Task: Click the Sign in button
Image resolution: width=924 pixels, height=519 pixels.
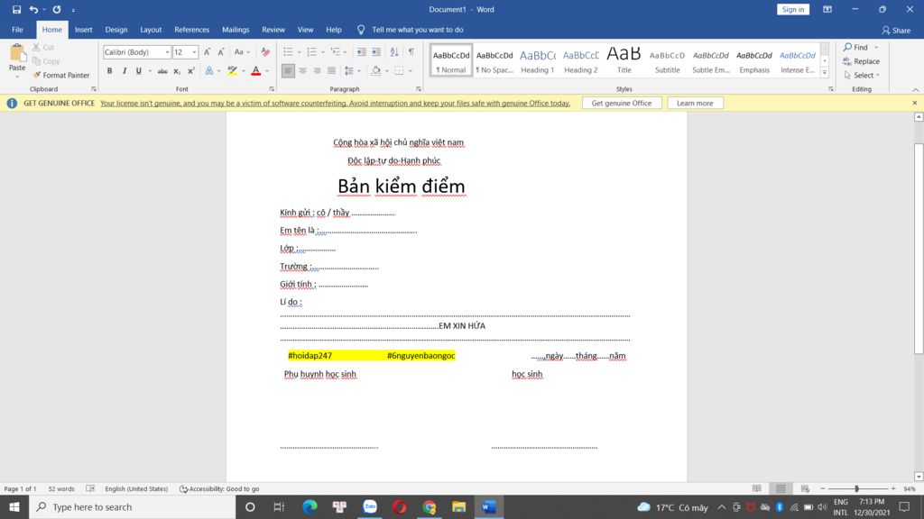Action: pos(793,9)
